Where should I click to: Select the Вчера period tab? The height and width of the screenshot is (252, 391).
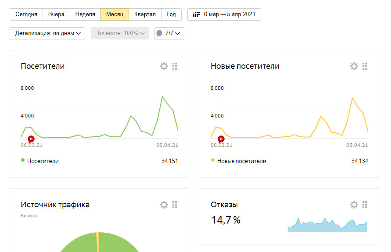56,14
